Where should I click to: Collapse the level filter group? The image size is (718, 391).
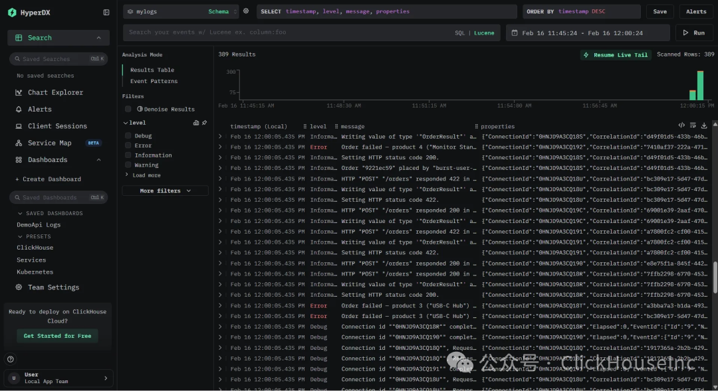(126, 123)
